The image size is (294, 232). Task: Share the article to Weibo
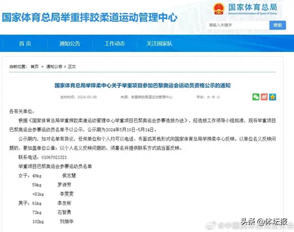[264, 97]
